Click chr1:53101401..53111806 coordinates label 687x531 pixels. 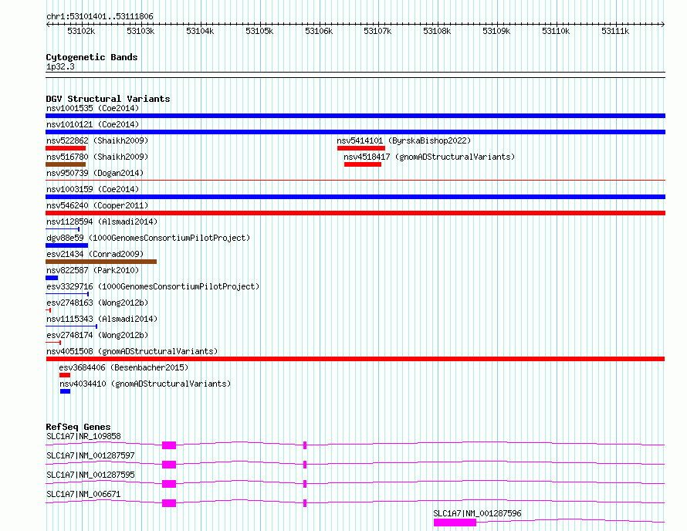tap(100, 16)
